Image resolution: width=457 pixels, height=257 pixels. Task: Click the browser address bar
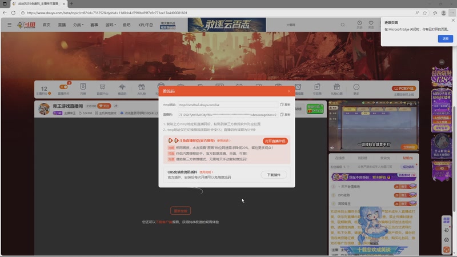tap(219, 13)
